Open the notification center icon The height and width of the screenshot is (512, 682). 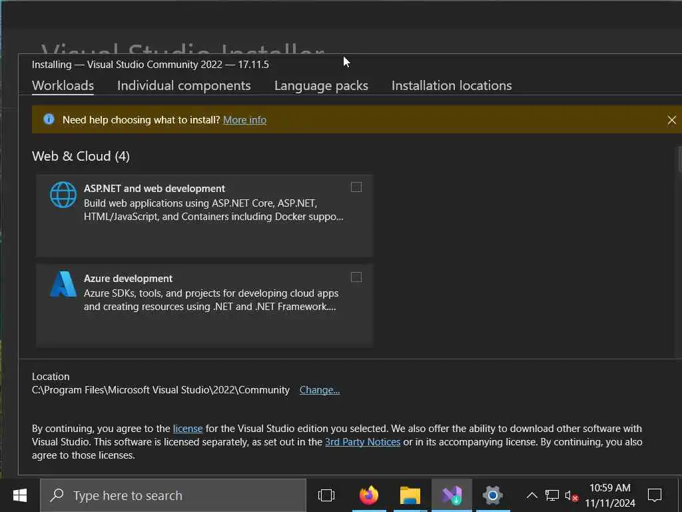pyautogui.click(x=655, y=495)
